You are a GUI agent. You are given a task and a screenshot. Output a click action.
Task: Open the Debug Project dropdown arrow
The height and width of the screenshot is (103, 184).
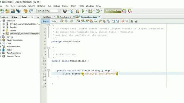click(x=94, y=11)
